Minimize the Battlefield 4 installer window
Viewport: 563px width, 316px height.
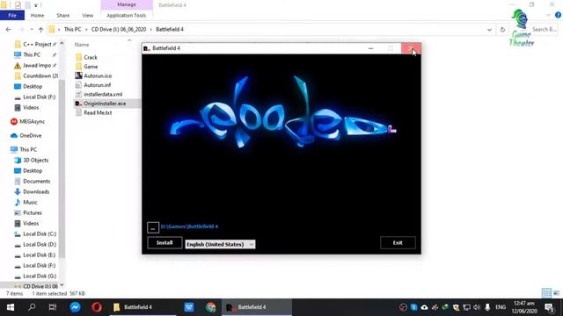[x=370, y=48]
